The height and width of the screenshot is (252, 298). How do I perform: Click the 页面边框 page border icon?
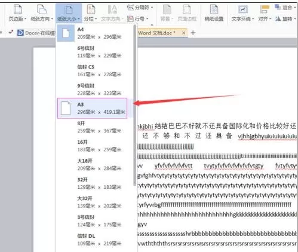pyautogui.click(x=187, y=9)
